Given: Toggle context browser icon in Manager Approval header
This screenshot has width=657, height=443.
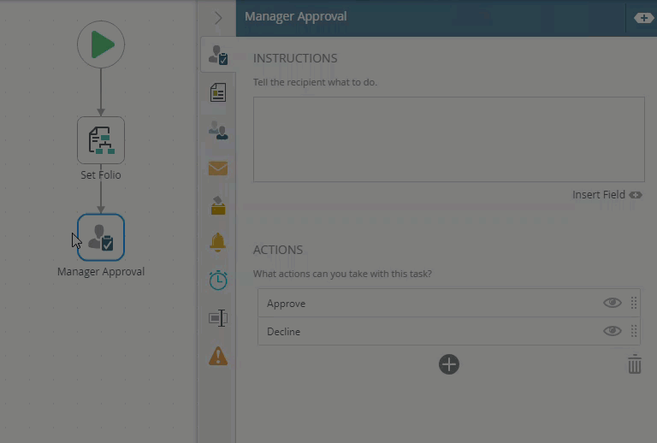Looking at the screenshot, I should pos(643,18).
